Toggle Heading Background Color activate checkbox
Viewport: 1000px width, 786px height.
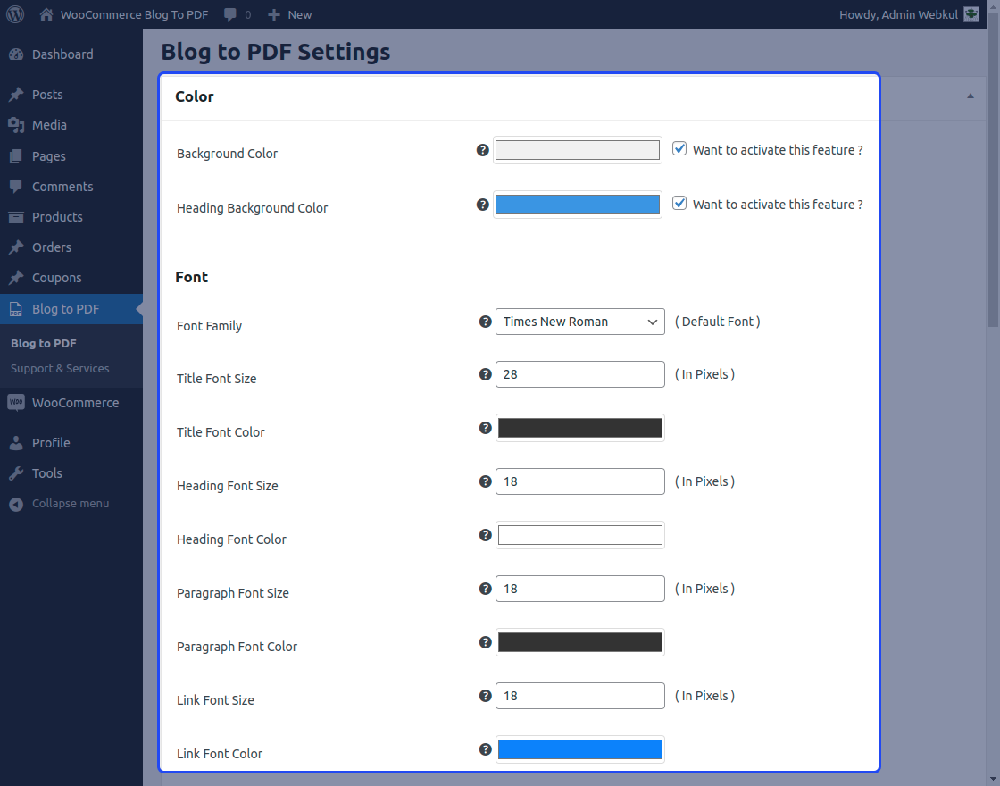click(x=680, y=204)
